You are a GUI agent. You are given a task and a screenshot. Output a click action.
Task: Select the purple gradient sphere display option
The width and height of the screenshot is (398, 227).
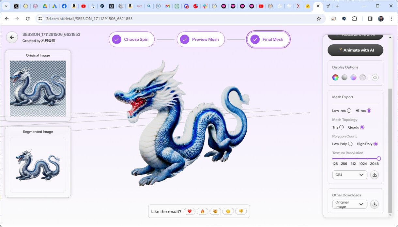tap(354, 78)
